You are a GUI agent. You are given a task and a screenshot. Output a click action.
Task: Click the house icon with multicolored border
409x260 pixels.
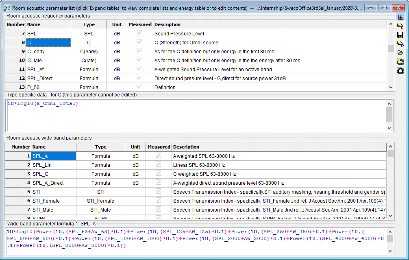pyautogui.click(x=400, y=70)
